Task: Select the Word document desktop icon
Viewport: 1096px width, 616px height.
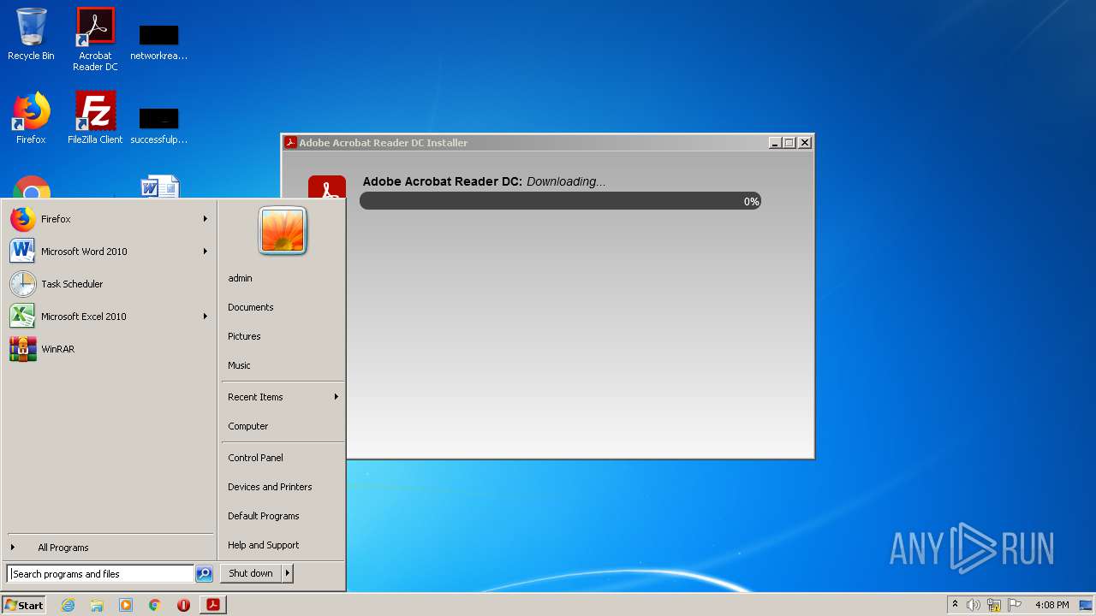Action: (x=159, y=187)
